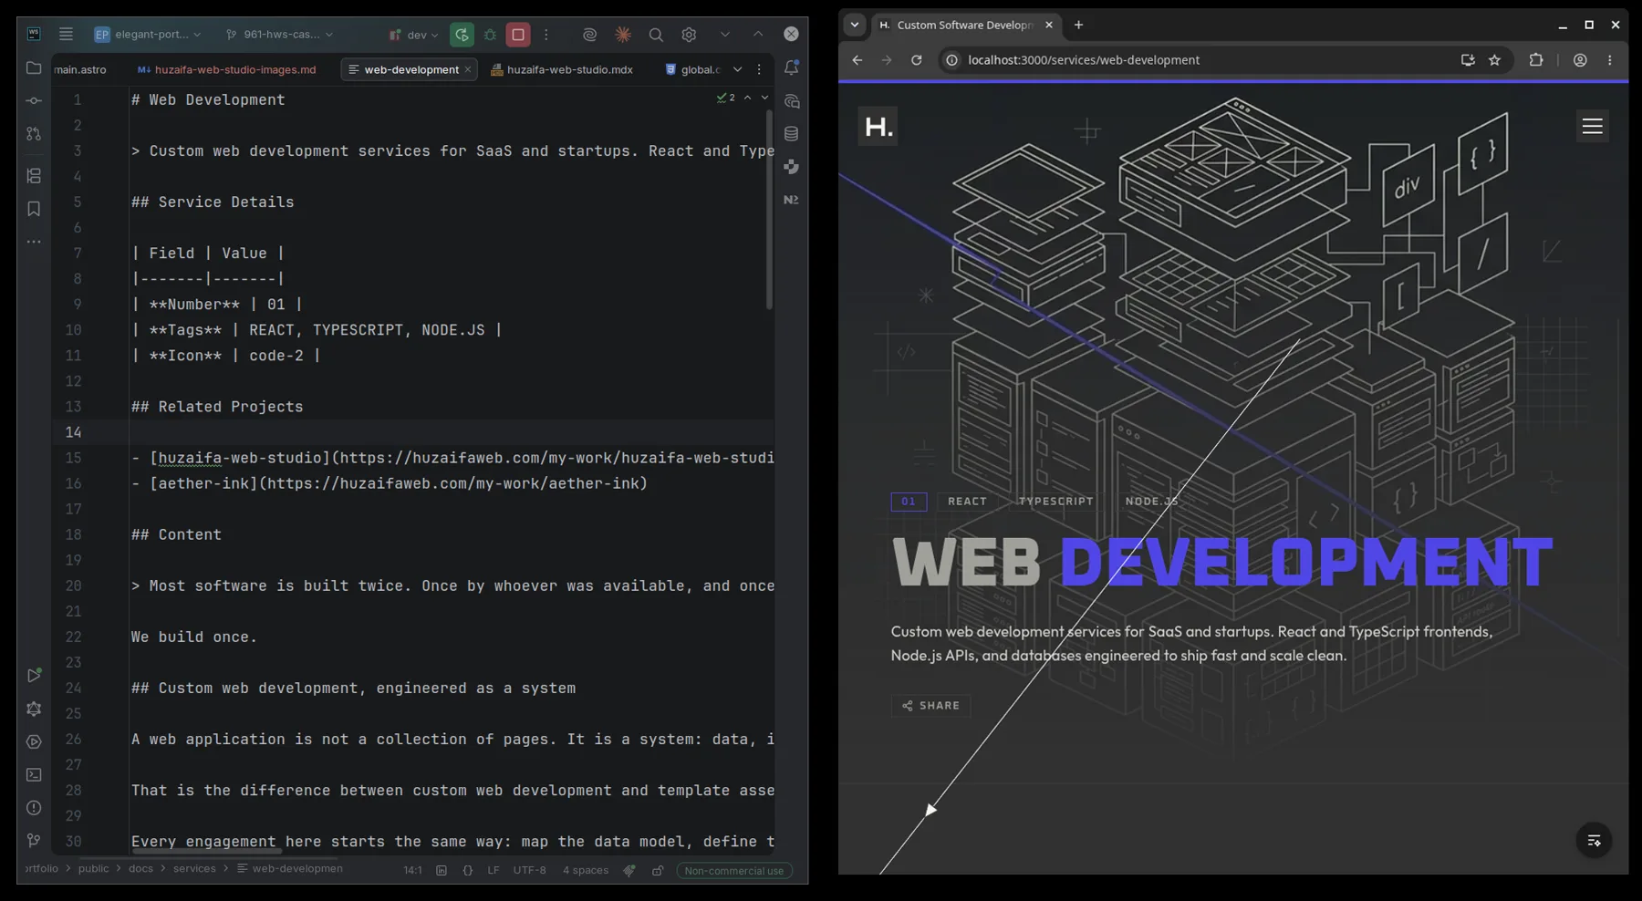The image size is (1642, 901).
Task: Open IDE notifications bell
Action: click(x=791, y=68)
